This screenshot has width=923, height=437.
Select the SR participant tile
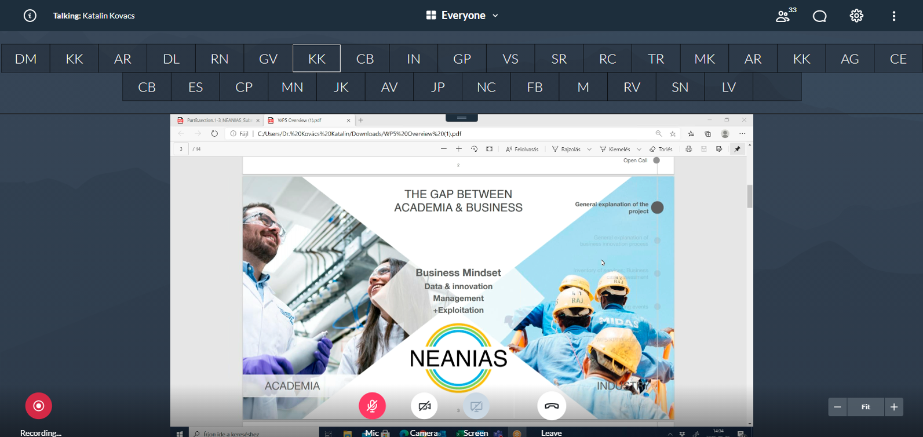(559, 59)
